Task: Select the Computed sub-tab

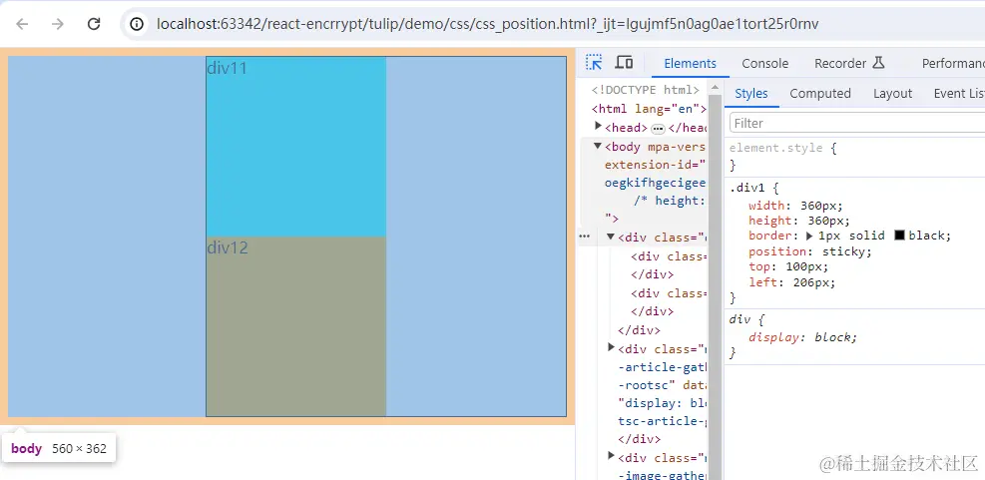Action: (x=819, y=94)
